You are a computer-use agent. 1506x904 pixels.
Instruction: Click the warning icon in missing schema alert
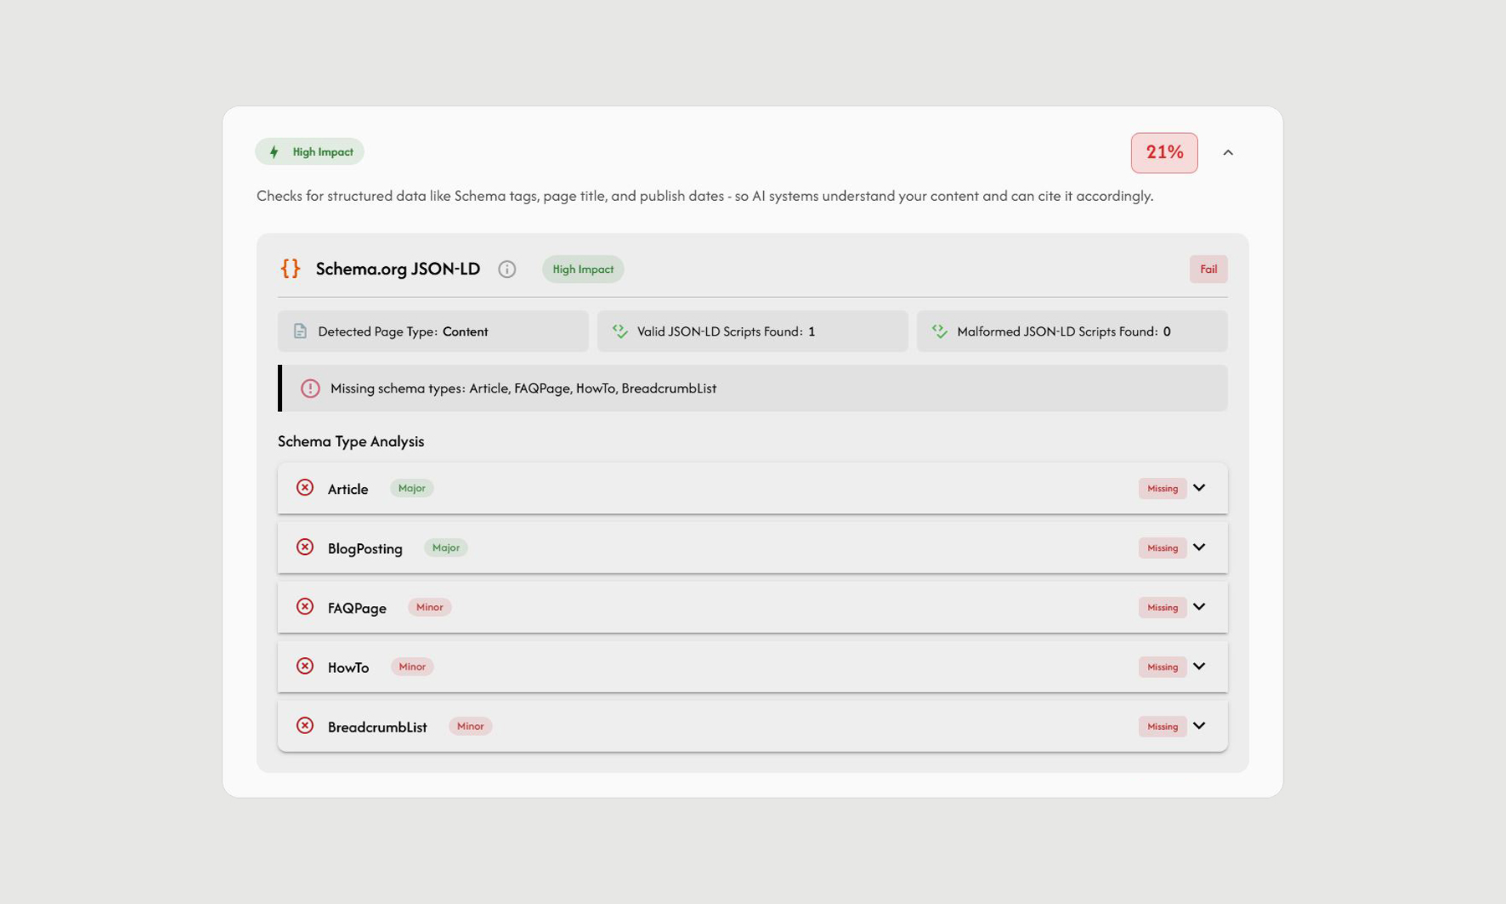pos(310,388)
